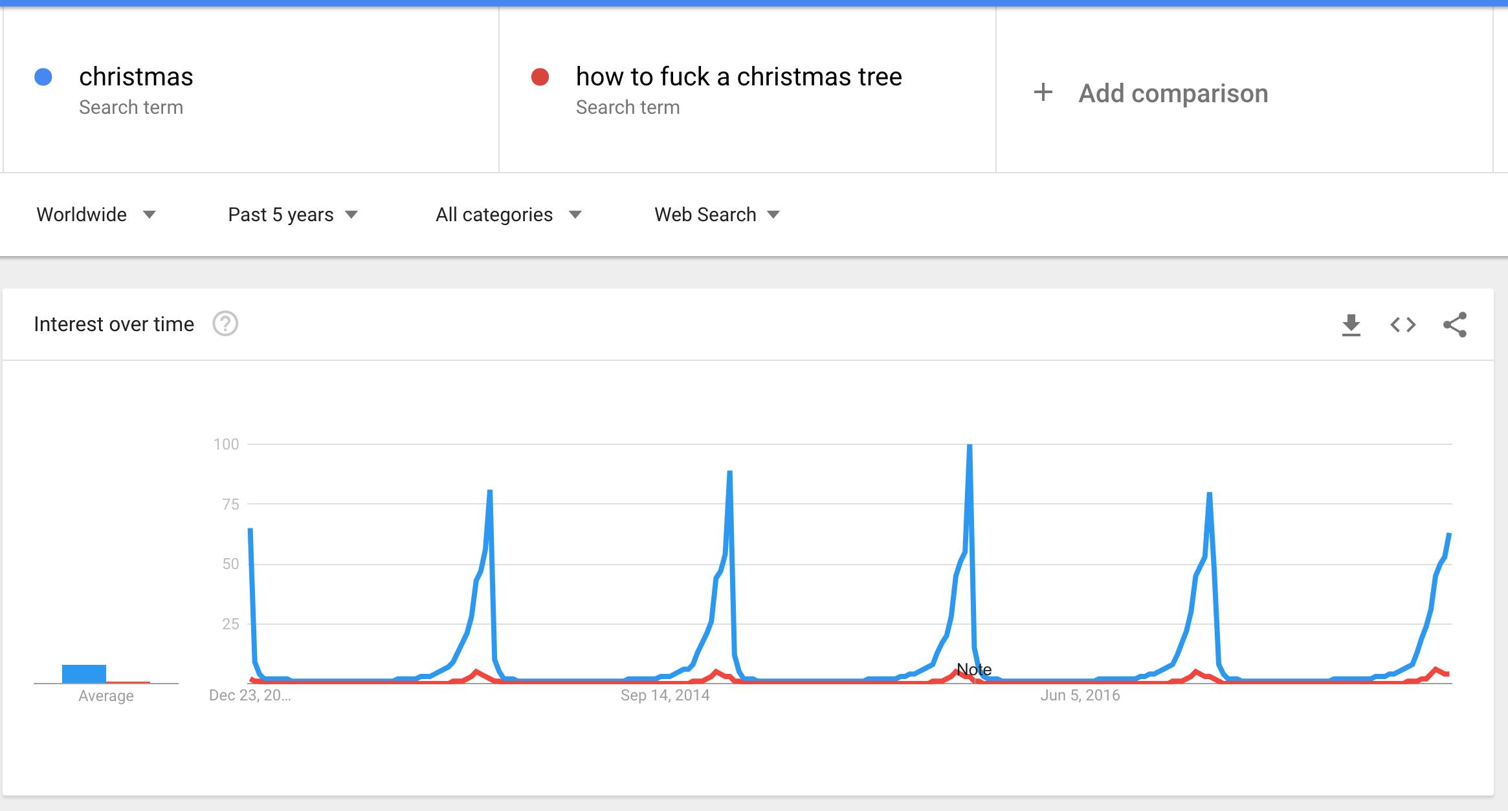The image size is (1508, 811).
Task: Open the Worldwide region dropdown
Action: pyautogui.click(x=96, y=214)
